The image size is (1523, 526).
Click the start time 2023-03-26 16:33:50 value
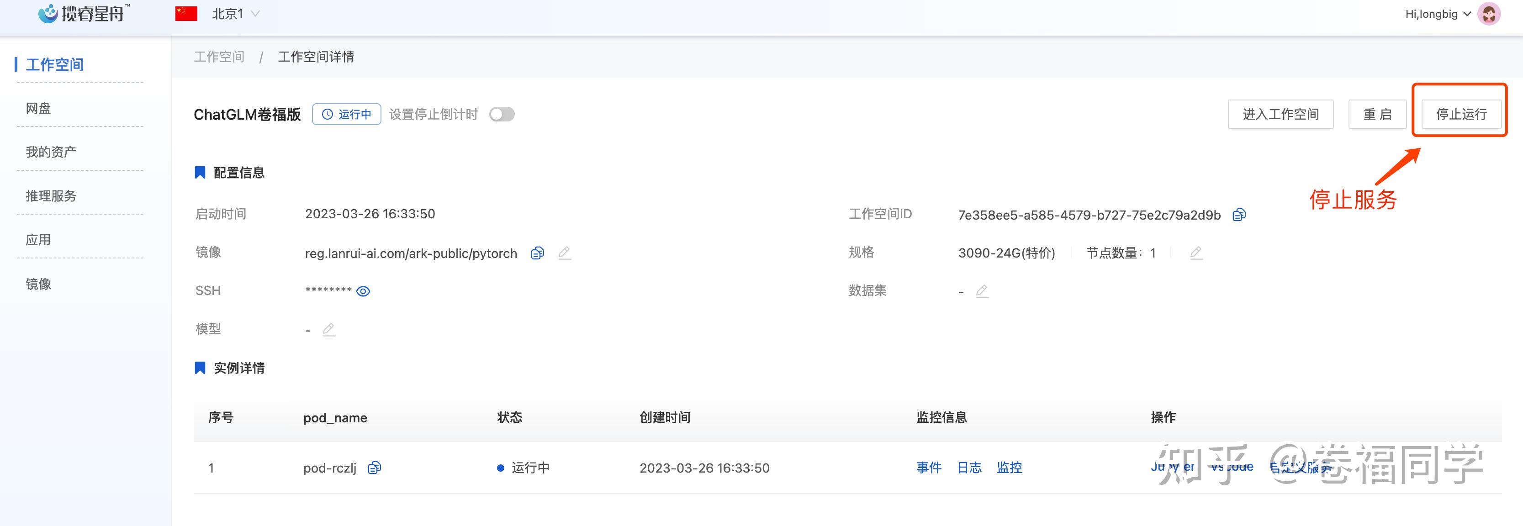click(370, 214)
